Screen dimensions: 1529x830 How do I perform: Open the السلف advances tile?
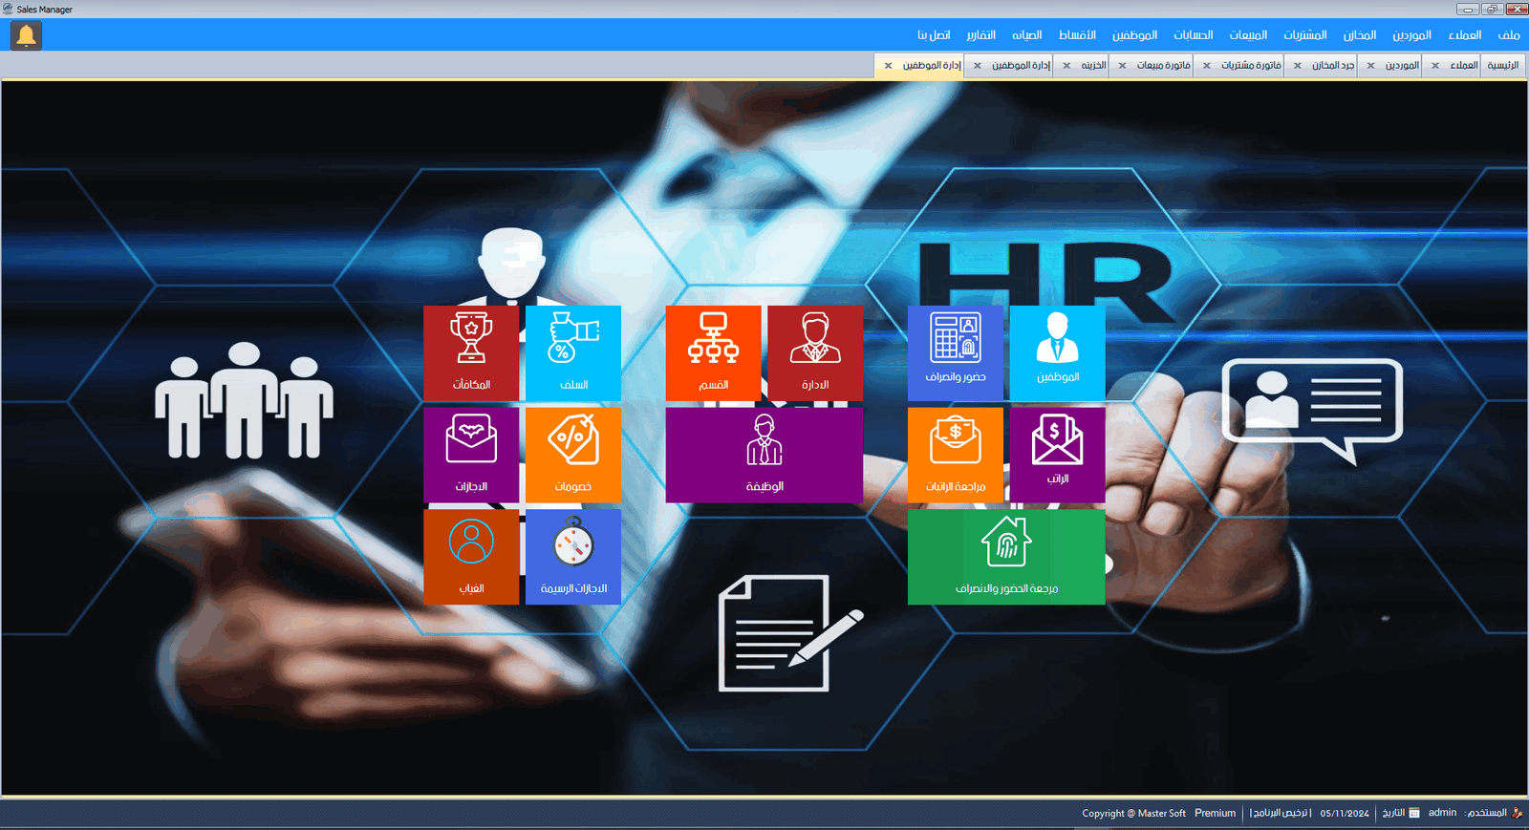(573, 352)
